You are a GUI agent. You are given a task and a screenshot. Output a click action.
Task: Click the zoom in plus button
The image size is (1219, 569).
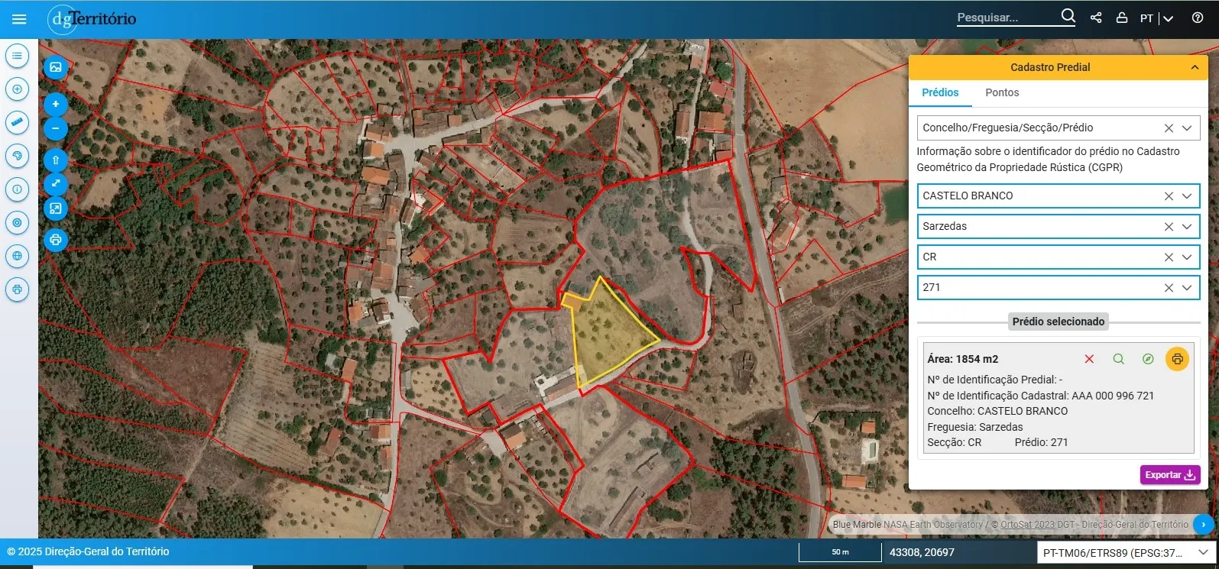click(56, 104)
